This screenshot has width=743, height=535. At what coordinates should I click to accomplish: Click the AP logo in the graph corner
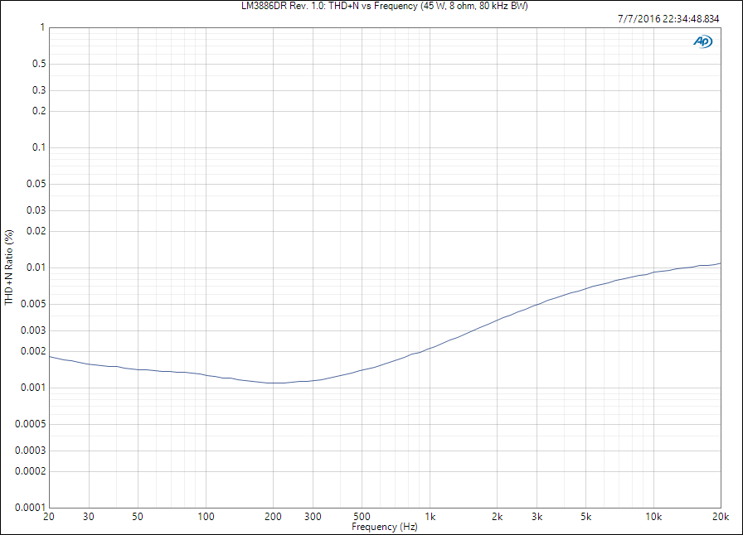point(702,41)
